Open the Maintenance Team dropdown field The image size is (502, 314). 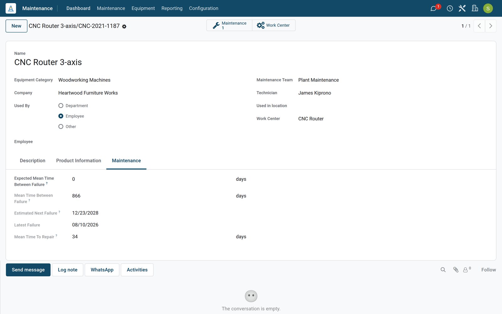(392, 80)
